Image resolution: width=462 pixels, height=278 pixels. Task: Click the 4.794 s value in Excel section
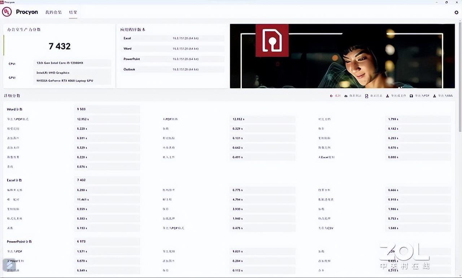coord(237,199)
